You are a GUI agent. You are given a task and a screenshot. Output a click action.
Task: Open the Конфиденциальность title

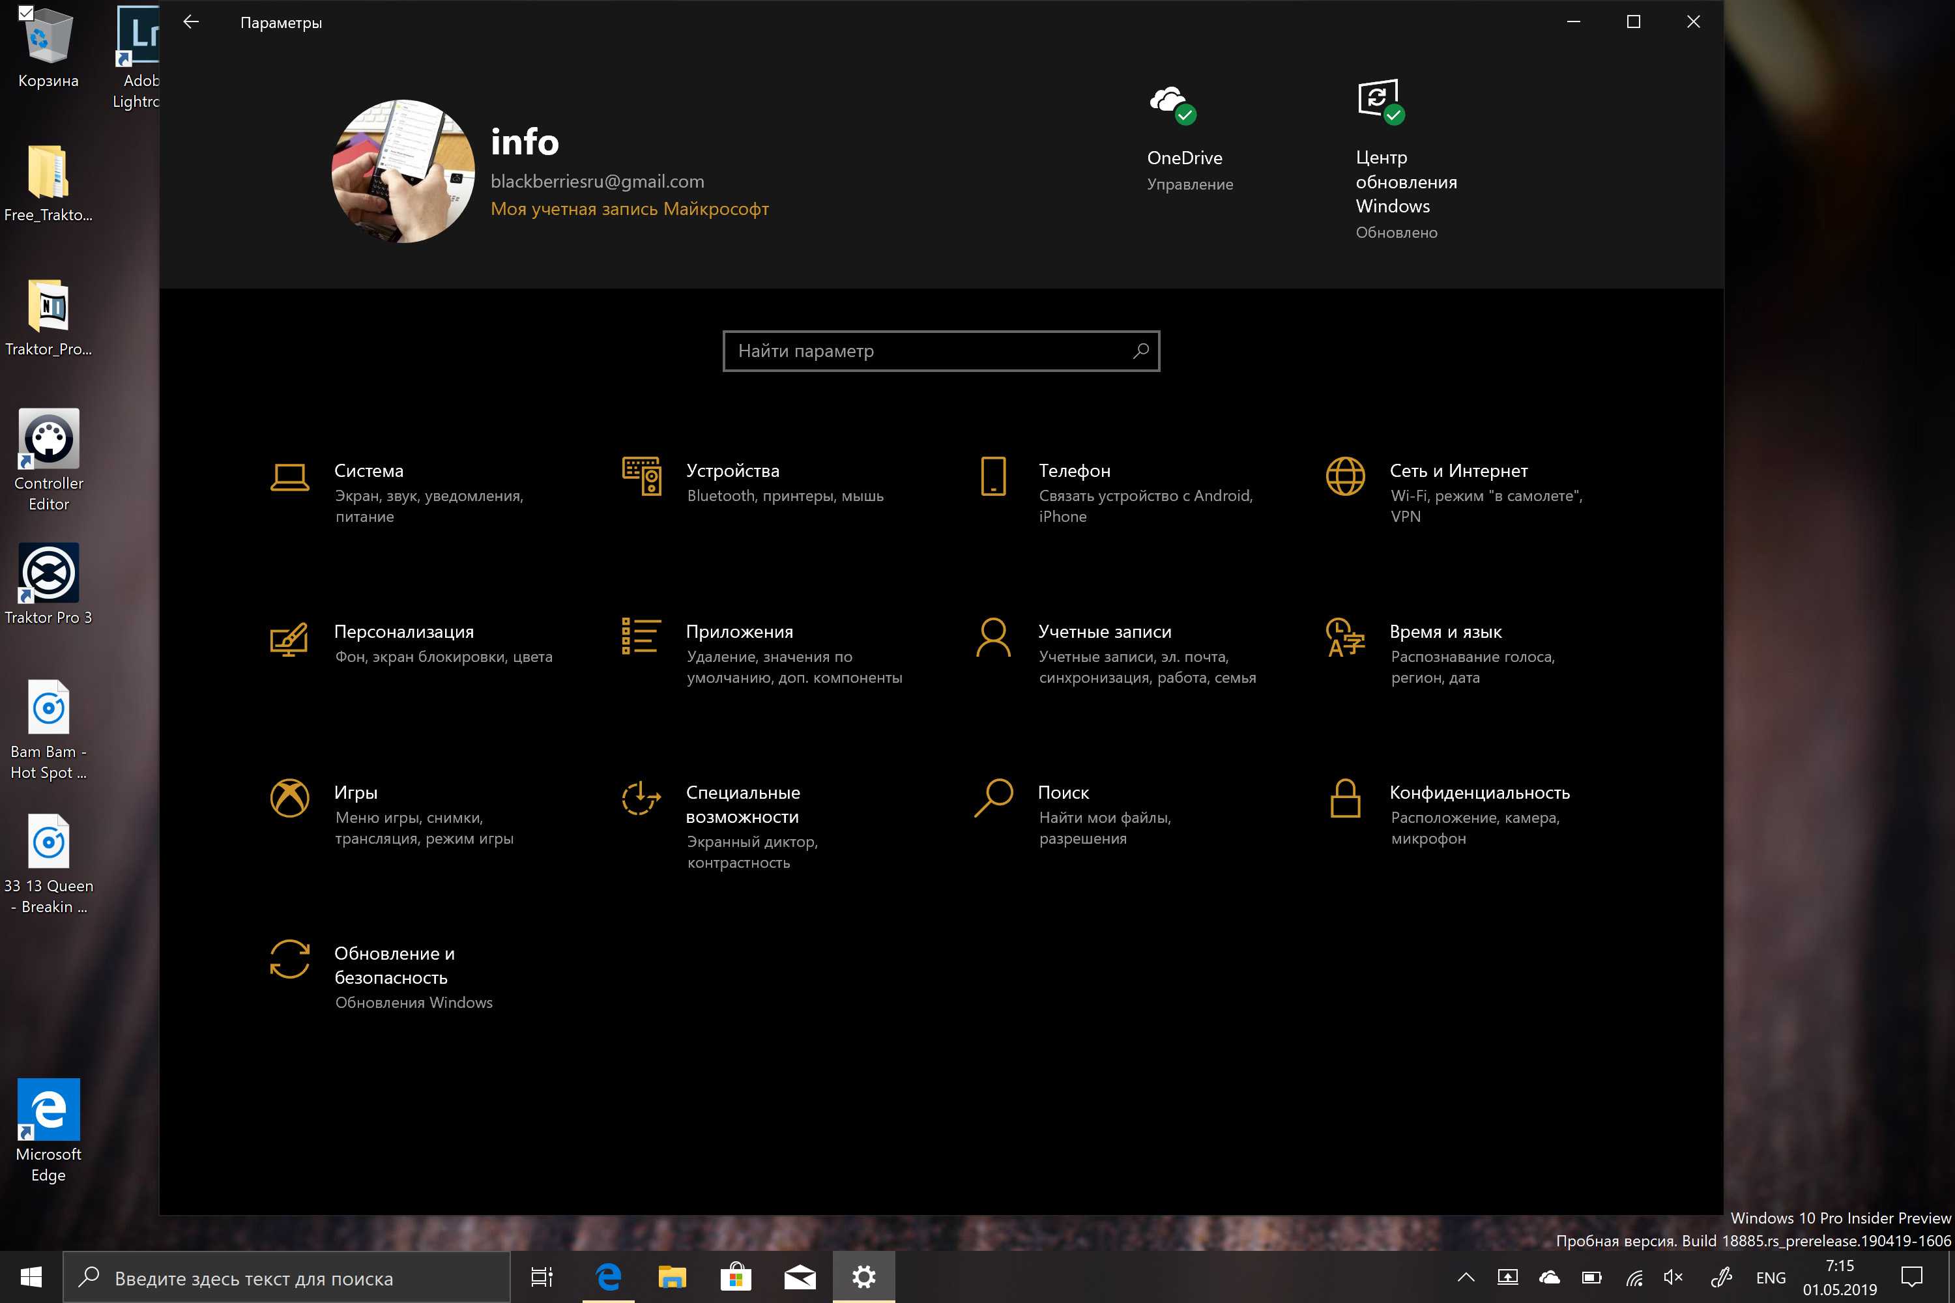click(x=1479, y=793)
